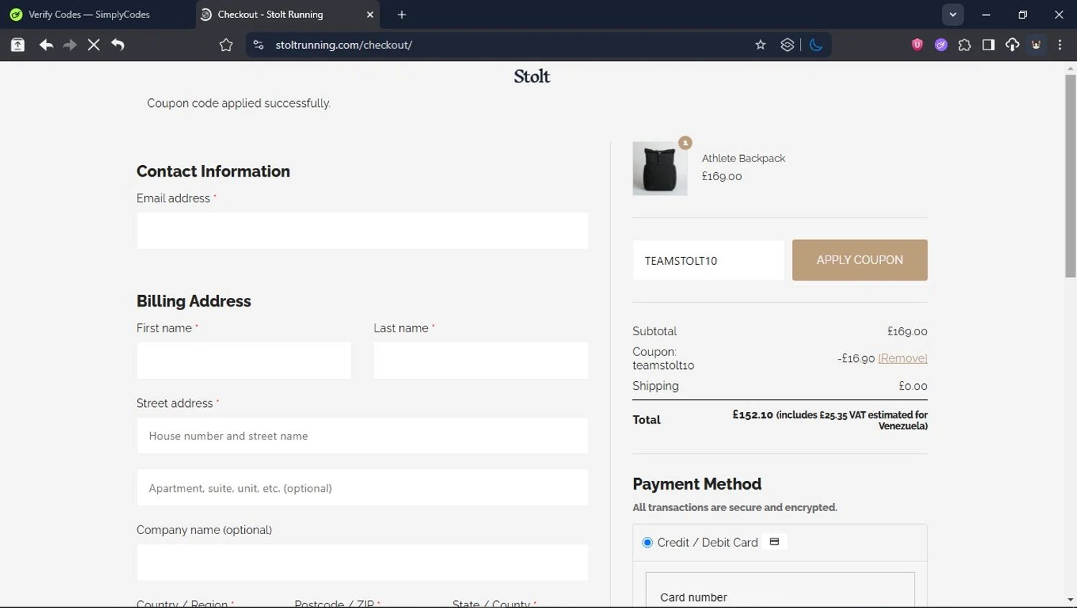Viewport: 1077px width, 608px height.
Task: Remove the teamstolt10 coupon
Action: pyautogui.click(x=903, y=358)
